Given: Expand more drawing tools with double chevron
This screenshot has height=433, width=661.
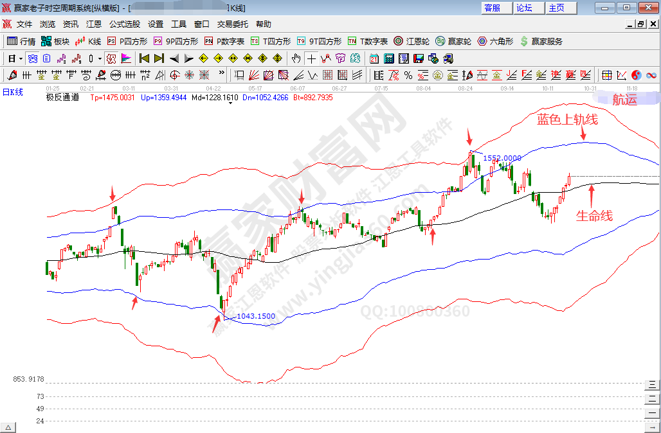Looking at the screenshot, I should click(x=222, y=73).
